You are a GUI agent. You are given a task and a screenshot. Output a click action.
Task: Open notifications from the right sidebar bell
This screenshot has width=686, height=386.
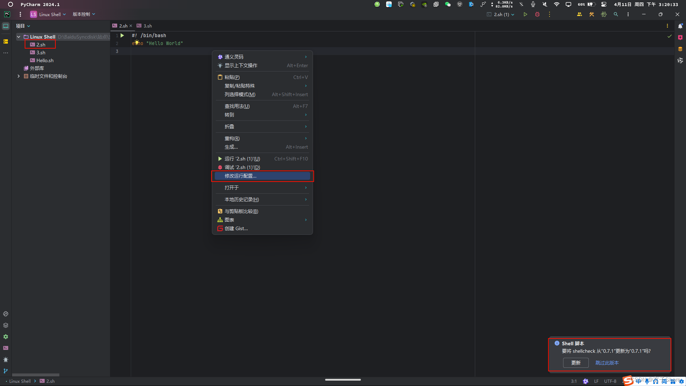click(680, 26)
